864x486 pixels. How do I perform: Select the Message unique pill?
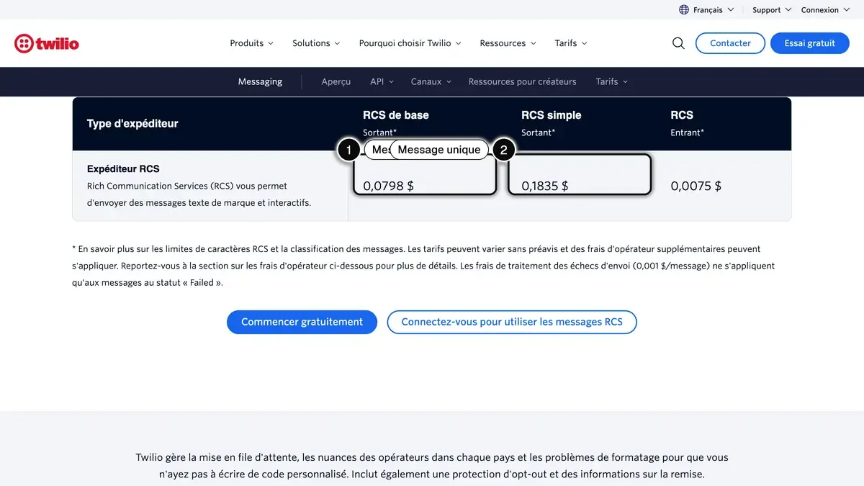439,150
